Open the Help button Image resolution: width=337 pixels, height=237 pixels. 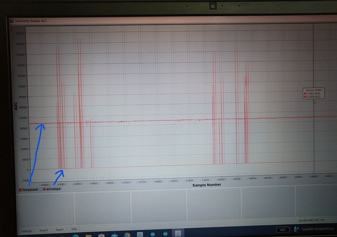[x=74, y=229]
